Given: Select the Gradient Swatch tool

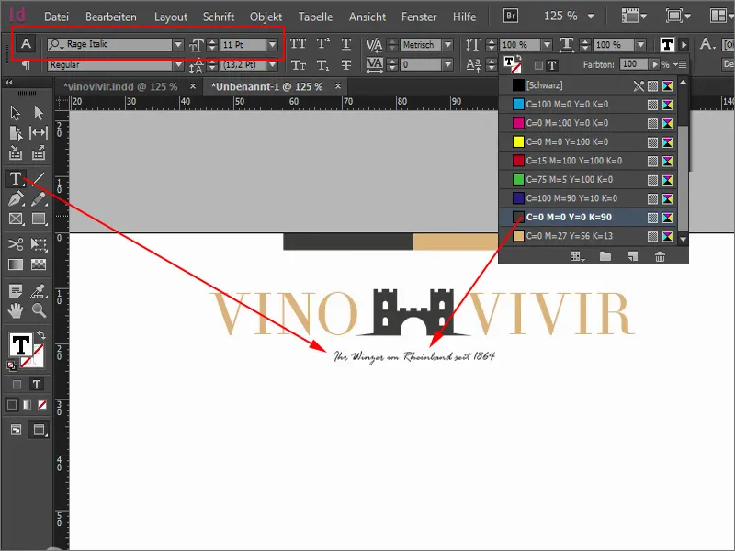Looking at the screenshot, I should click(16, 264).
